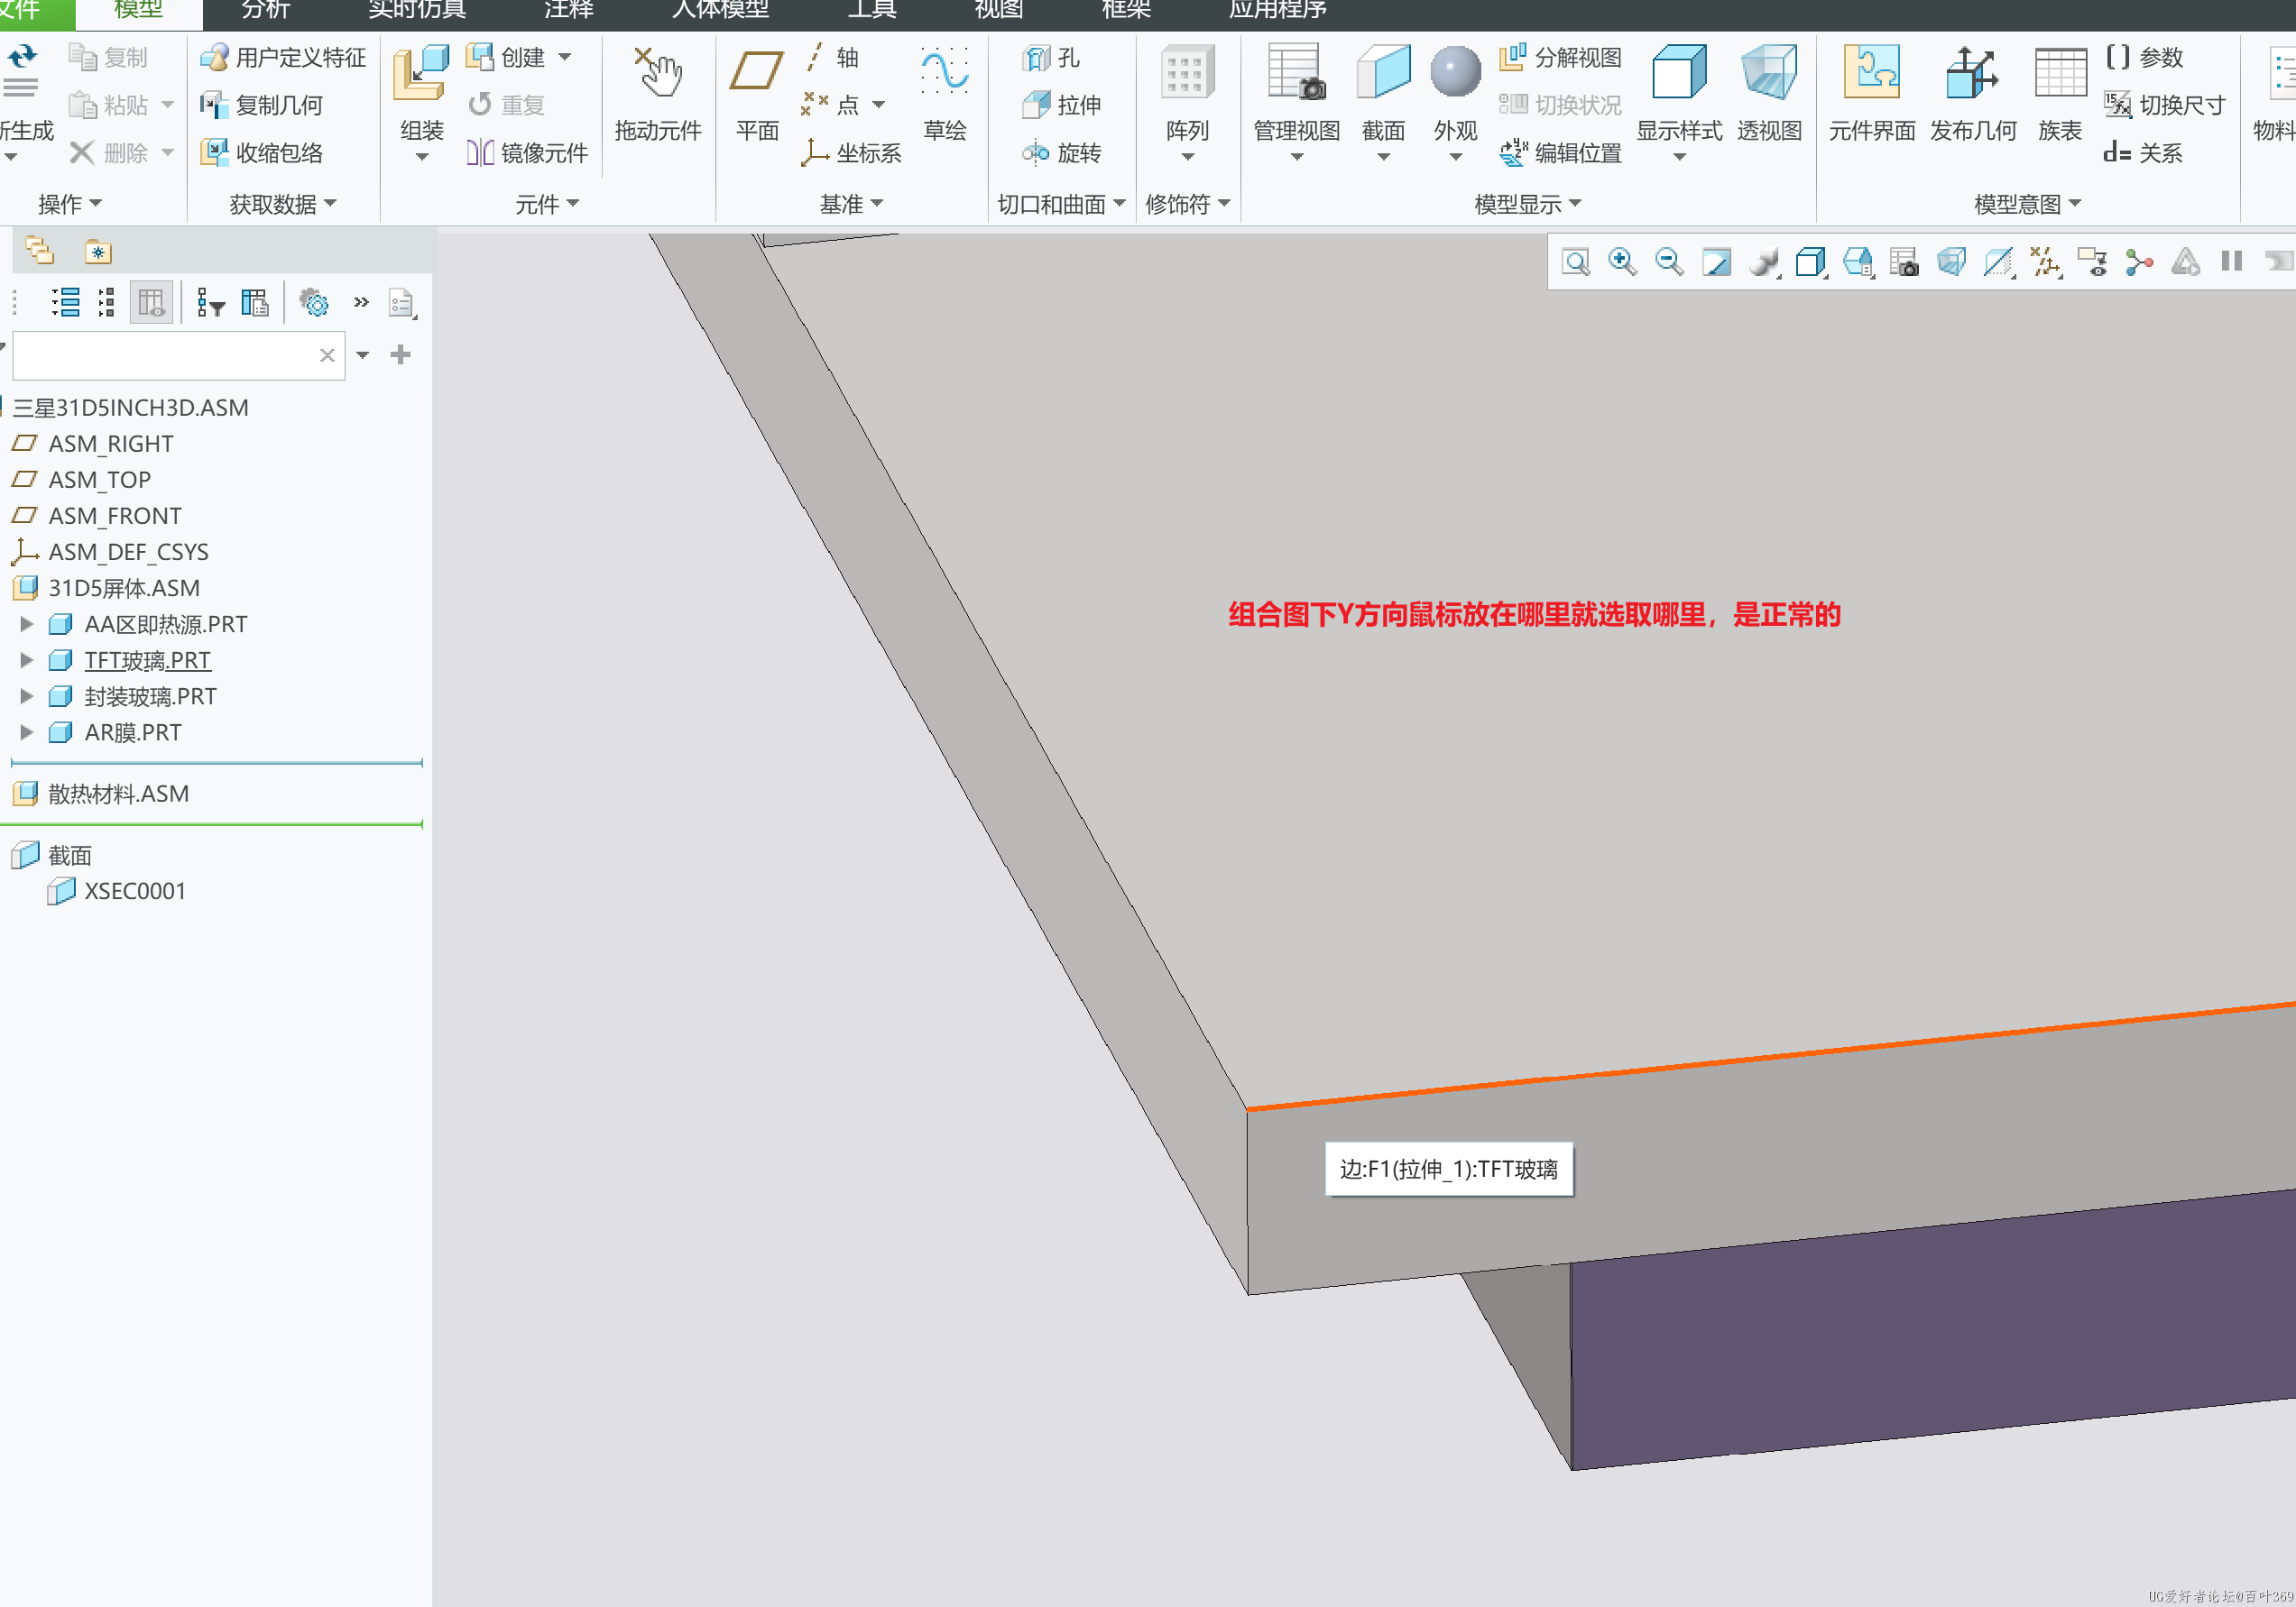Select the Drag Components (拖动元件) tool
This screenshot has height=1607, width=2296.
(657, 94)
